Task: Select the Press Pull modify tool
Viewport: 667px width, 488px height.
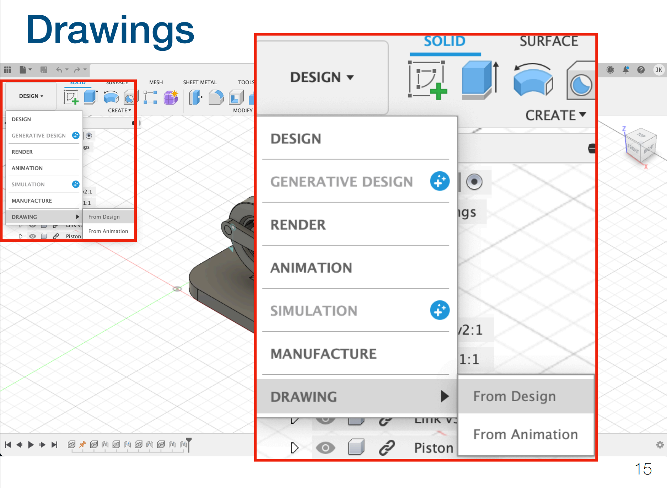Action: pos(195,97)
